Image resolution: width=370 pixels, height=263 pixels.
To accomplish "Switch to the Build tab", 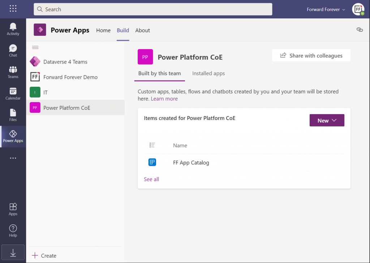I will coord(123,30).
